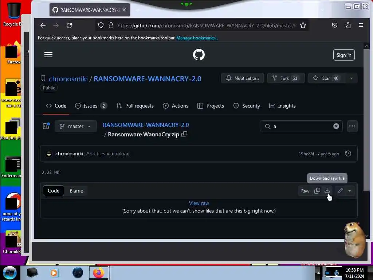Close the RANSOMWARE-WANNACRY browser tab
373x280 pixels.
pos(124,10)
